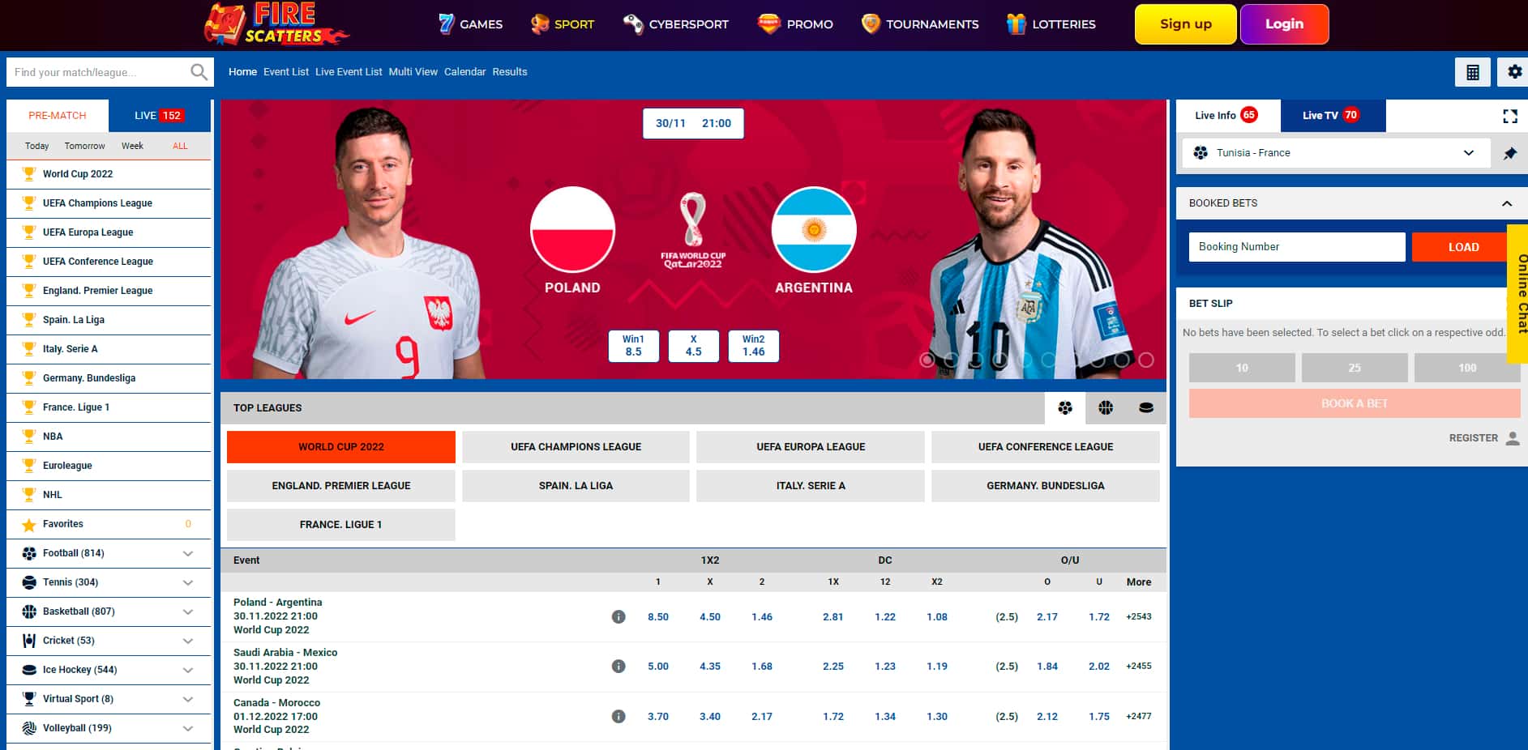
Task: Click the Ice Hockey puck icon in sidebar
Action: coord(29,670)
